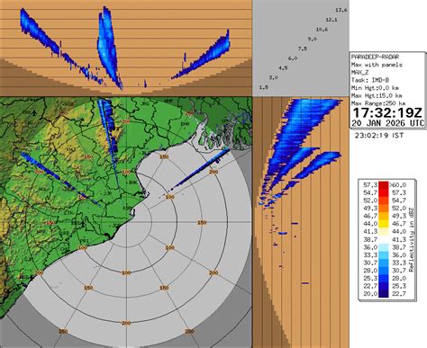Select the orange 49.3–52.0 dBZ legend swatch

click(384, 208)
